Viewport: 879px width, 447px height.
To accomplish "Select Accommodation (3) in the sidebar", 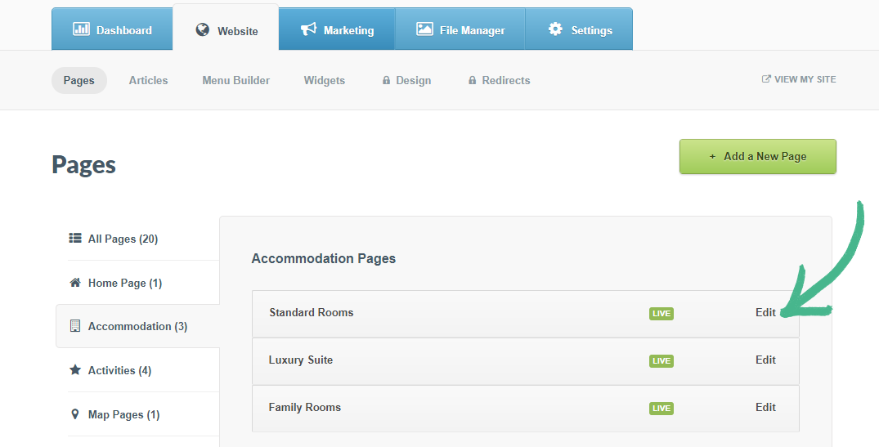I will pyautogui.click(x=137, y=326).
